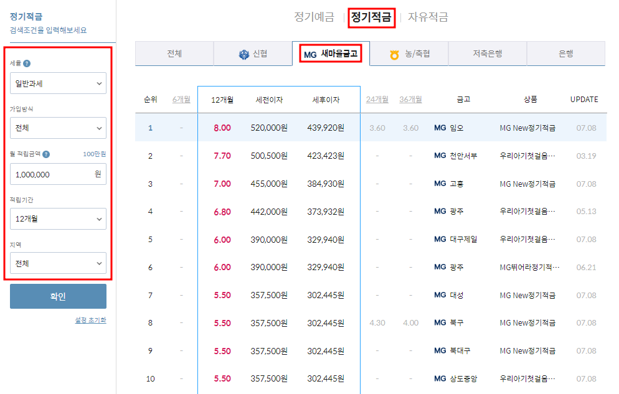Open the 세율 dropdown showing 일반과세

58,83
